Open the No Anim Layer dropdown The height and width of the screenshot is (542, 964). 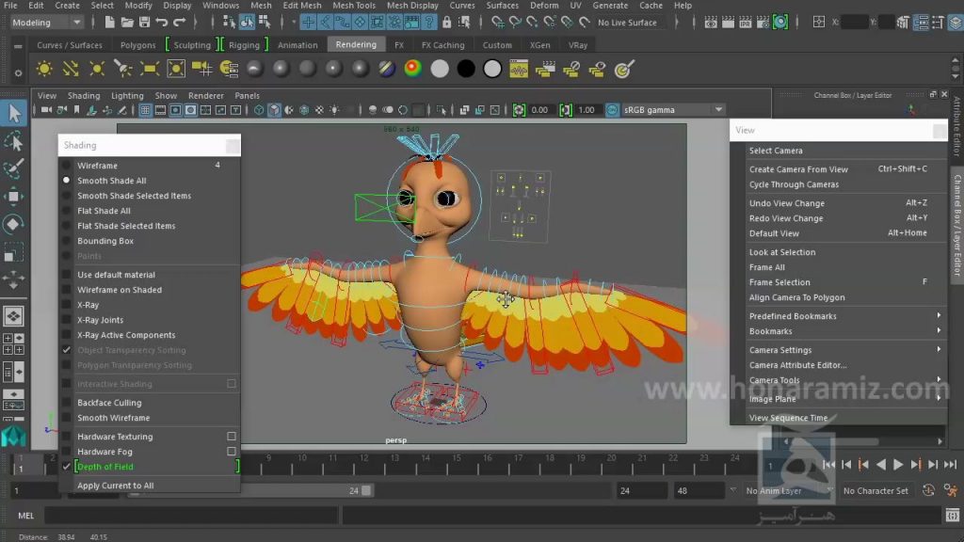coord(788,490)
